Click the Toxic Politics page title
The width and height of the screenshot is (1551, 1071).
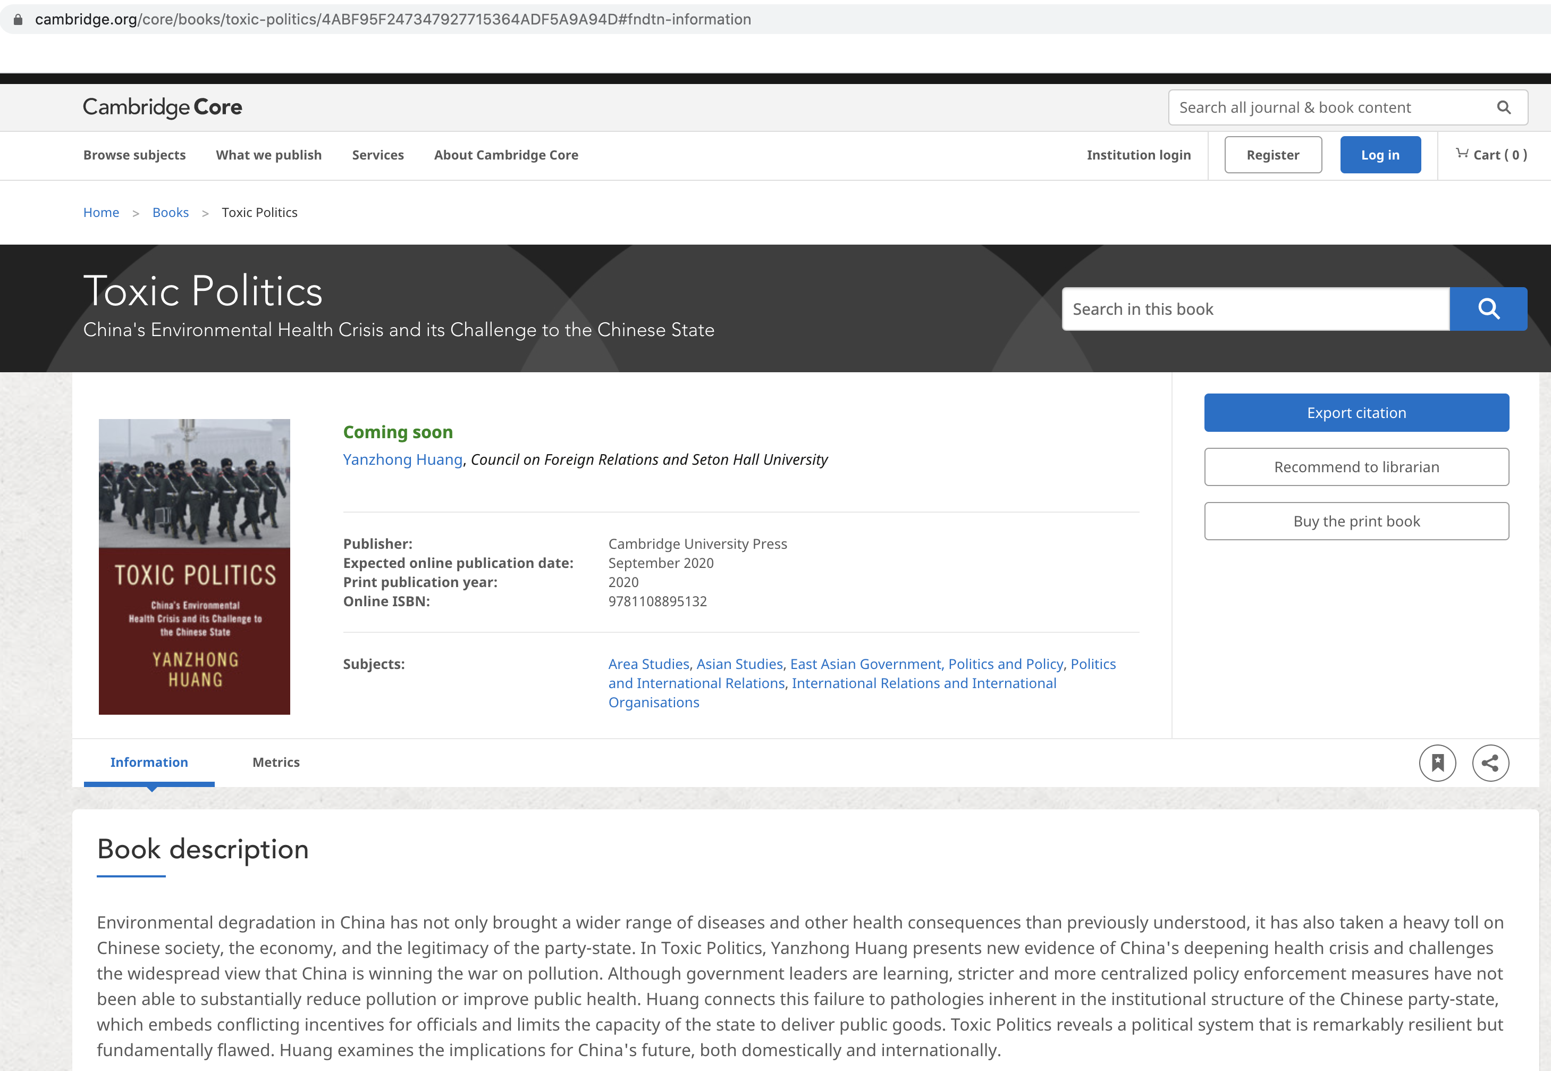tap(203, 291)
